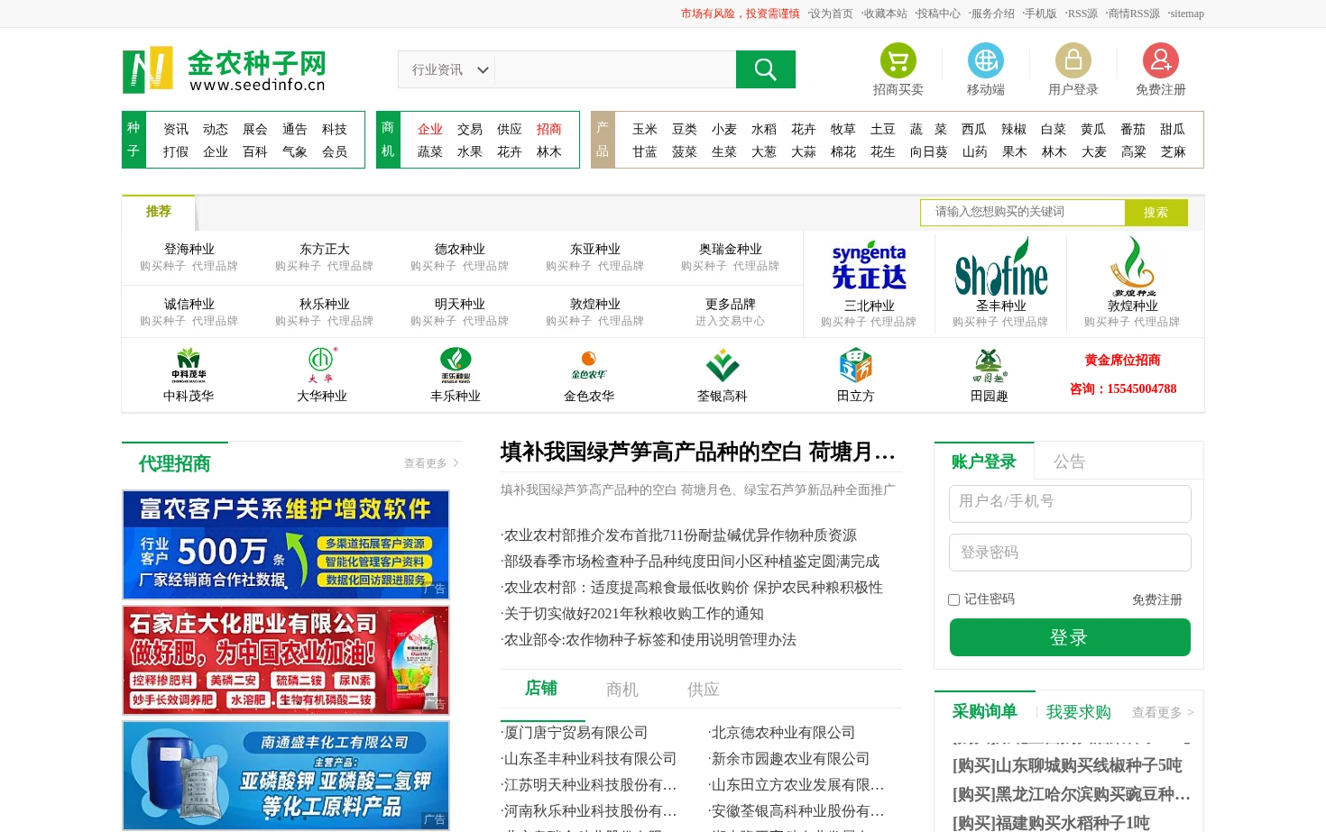The height and width of the screenshot is (832, 1326).
Task: Open the sitemap link
Action: (1186, 14)
